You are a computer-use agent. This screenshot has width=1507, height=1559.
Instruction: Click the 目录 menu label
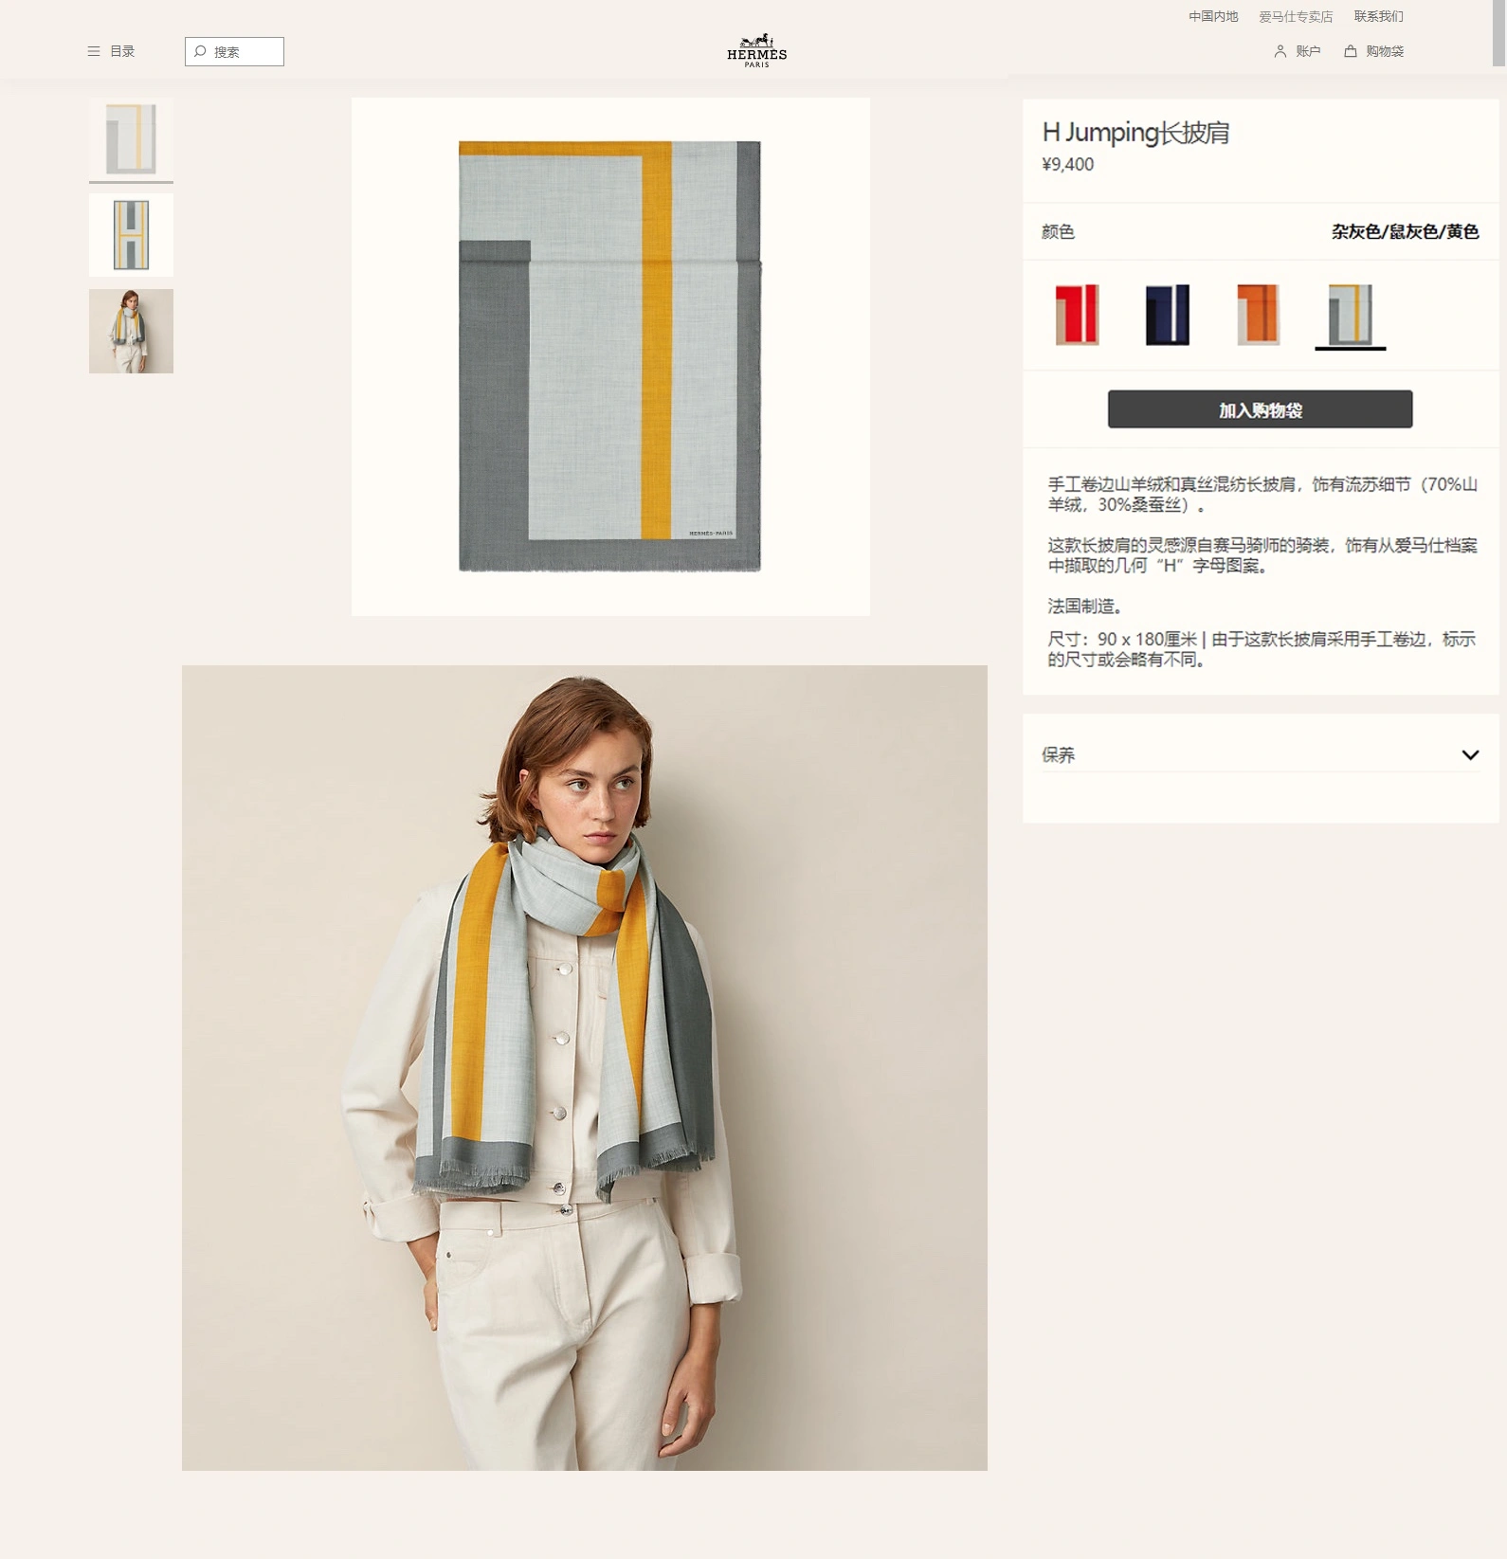(122, 51)
